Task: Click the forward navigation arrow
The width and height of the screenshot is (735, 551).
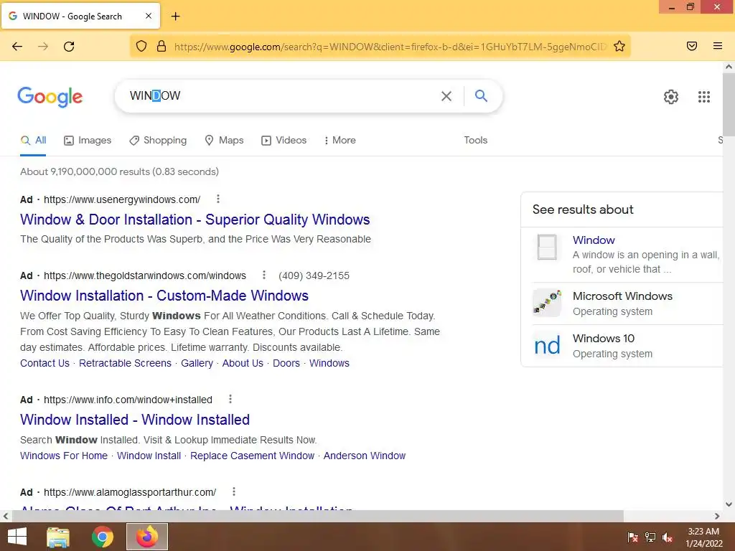Action: (43, 46)
